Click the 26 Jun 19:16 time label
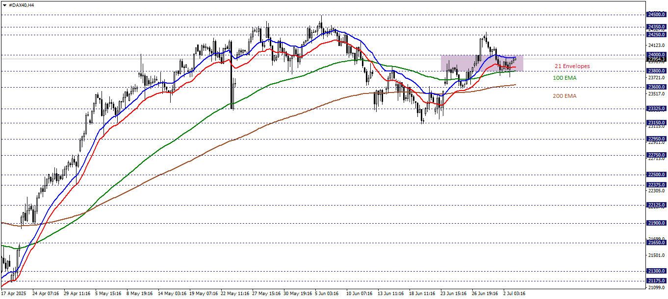Viewport: 668px width, 299px height. pos(485,294)
